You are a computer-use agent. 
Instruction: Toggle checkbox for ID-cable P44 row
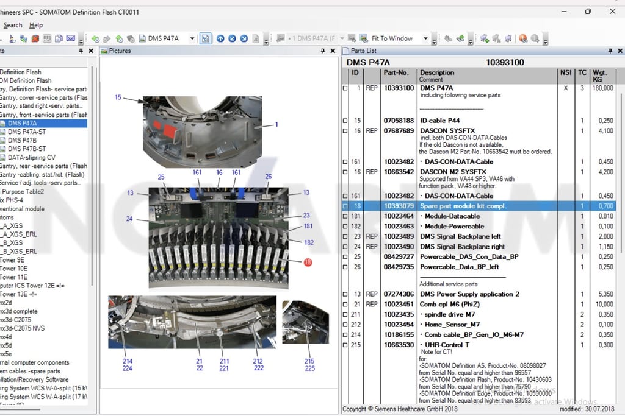click(x=345, y=121)
